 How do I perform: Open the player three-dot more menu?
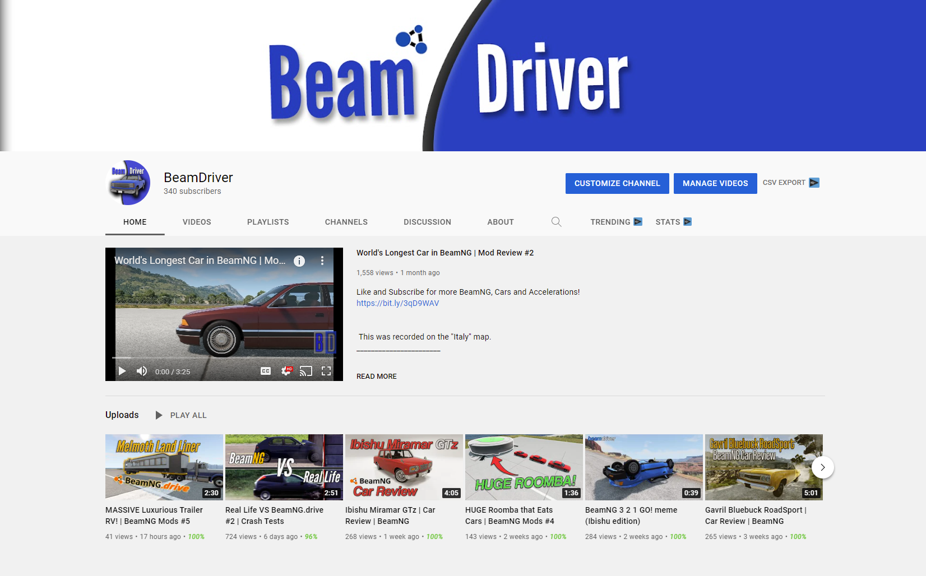[322, 261]
